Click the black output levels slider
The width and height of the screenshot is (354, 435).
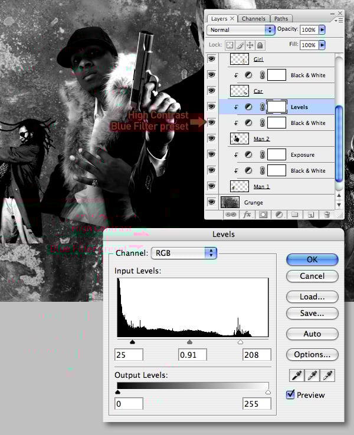pyautogui.click(x=118, y=392)
